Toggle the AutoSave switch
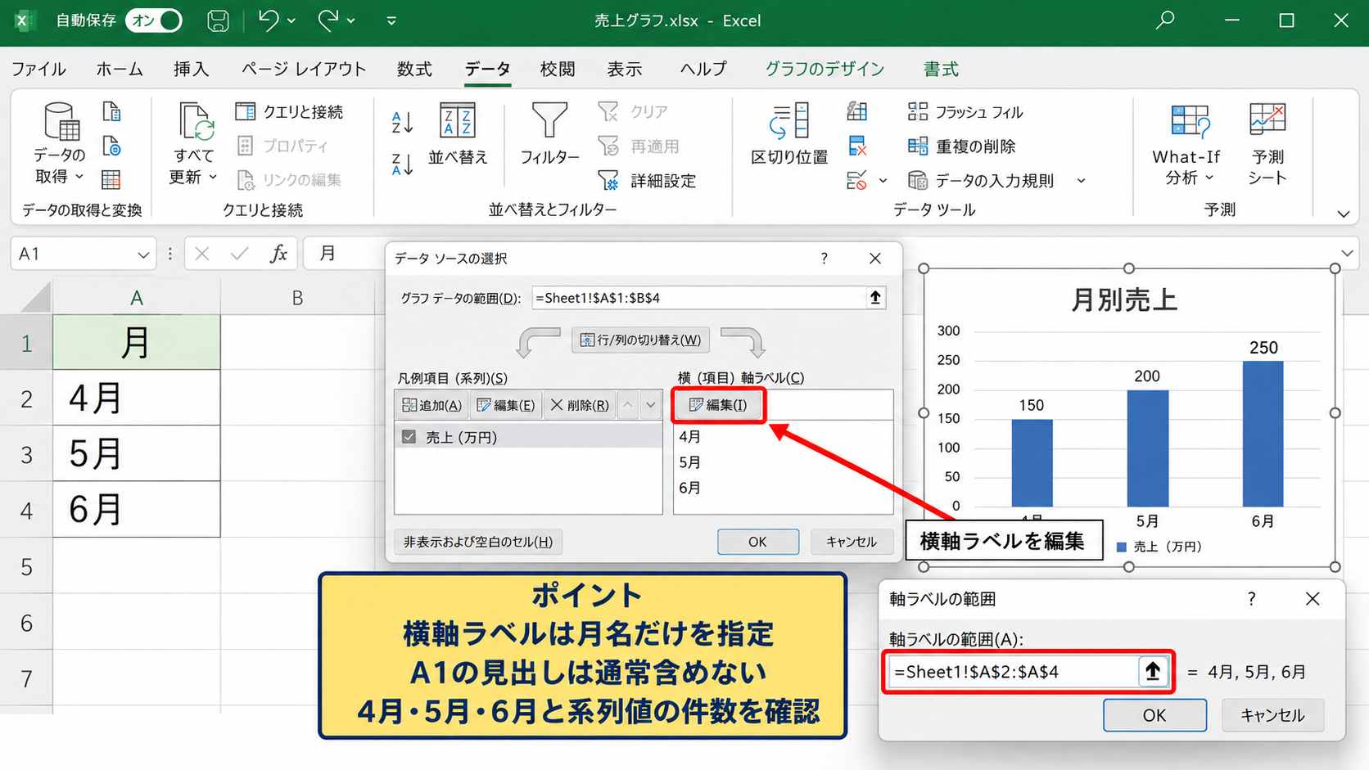This screenshot has width=1369, height=770. pyautogui.click(x=154, y=20)
